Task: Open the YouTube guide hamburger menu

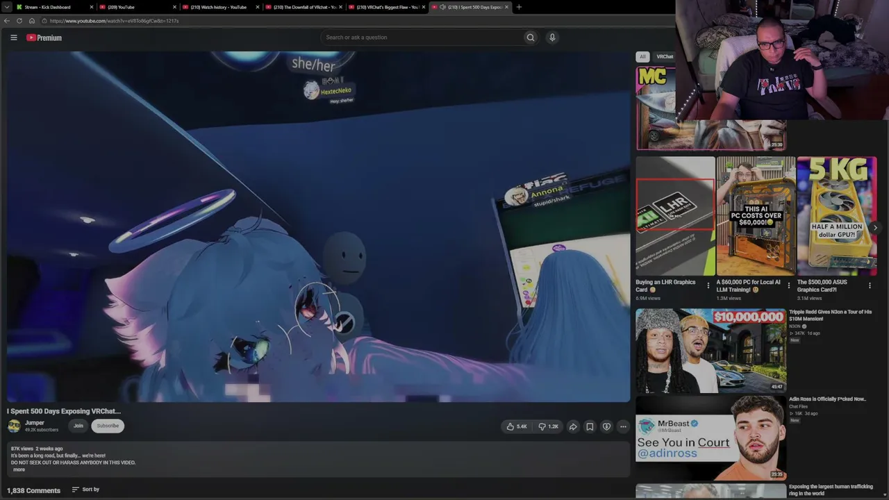Action: tap(13, 37)
